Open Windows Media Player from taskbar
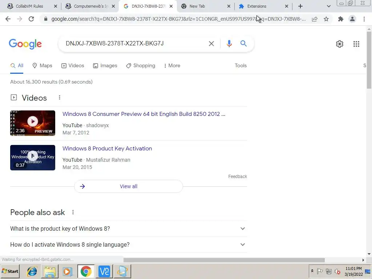This screenshot has height=279, width=372. point(68,271)
